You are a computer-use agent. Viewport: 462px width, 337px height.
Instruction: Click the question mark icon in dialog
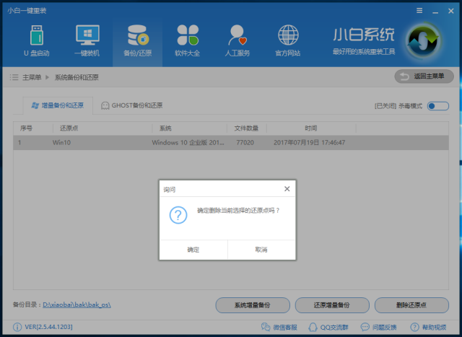click(x=178, y=215)
